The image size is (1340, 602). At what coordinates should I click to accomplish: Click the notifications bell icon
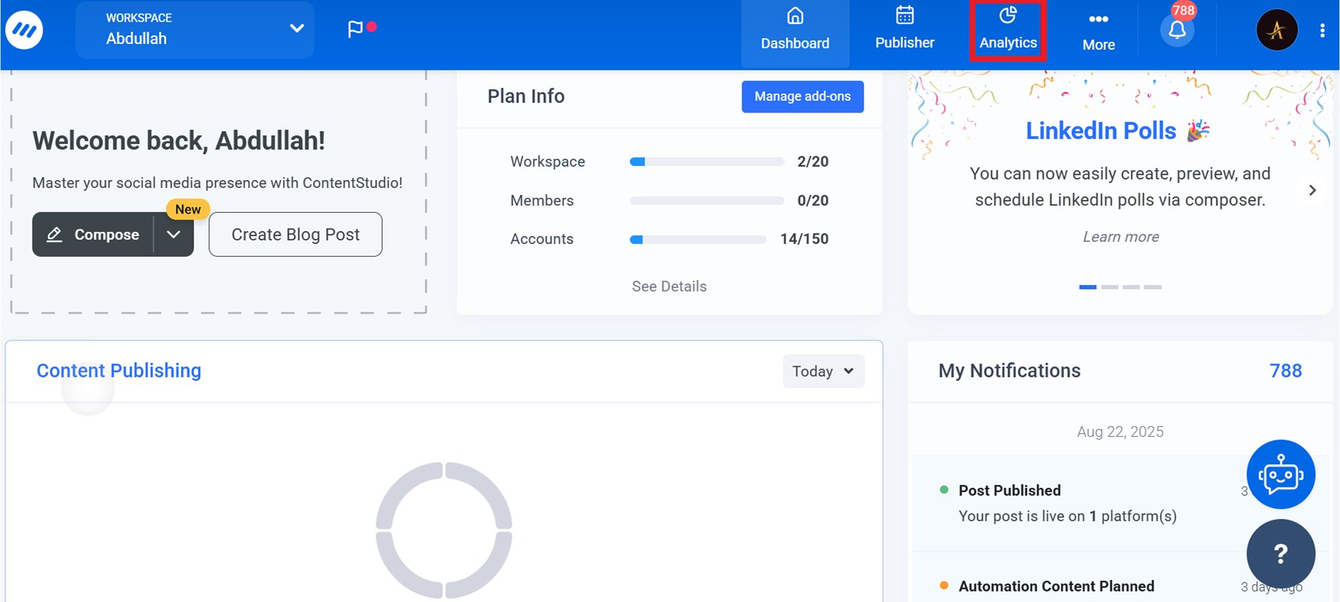click(1177, 30)
